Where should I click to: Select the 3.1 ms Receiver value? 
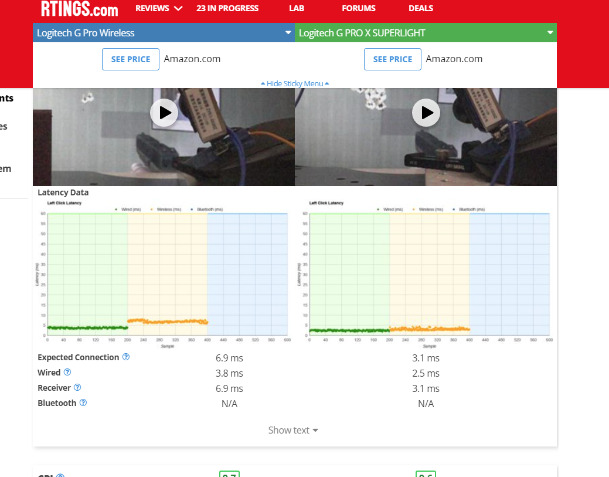[426, 388]
